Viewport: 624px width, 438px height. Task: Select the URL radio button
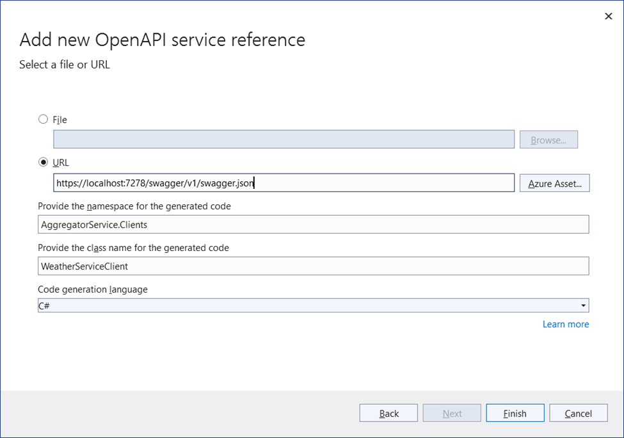coord(43,162)
